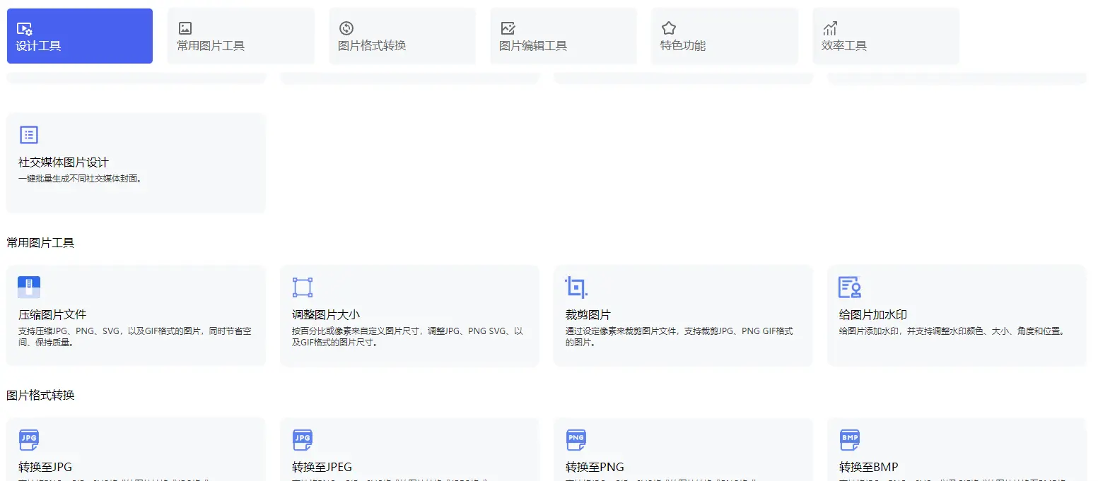This screenshot has height=481, width=1098.
Task: Click the chart icon on 效率工具
Action: pyautogui.click(x=830, y=28)
